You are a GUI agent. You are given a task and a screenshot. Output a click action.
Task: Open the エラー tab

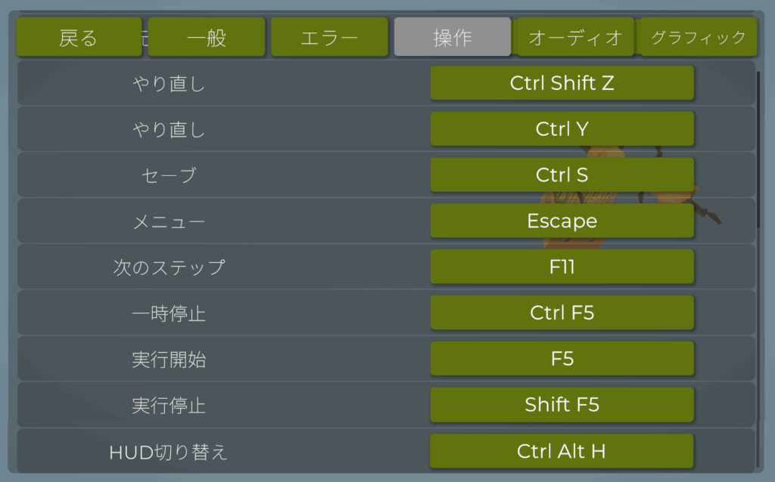click(x=329, y=37)
